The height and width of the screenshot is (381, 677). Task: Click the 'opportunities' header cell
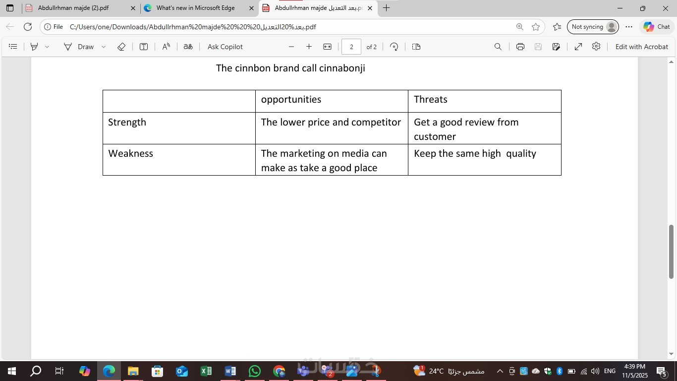(332, 101)
